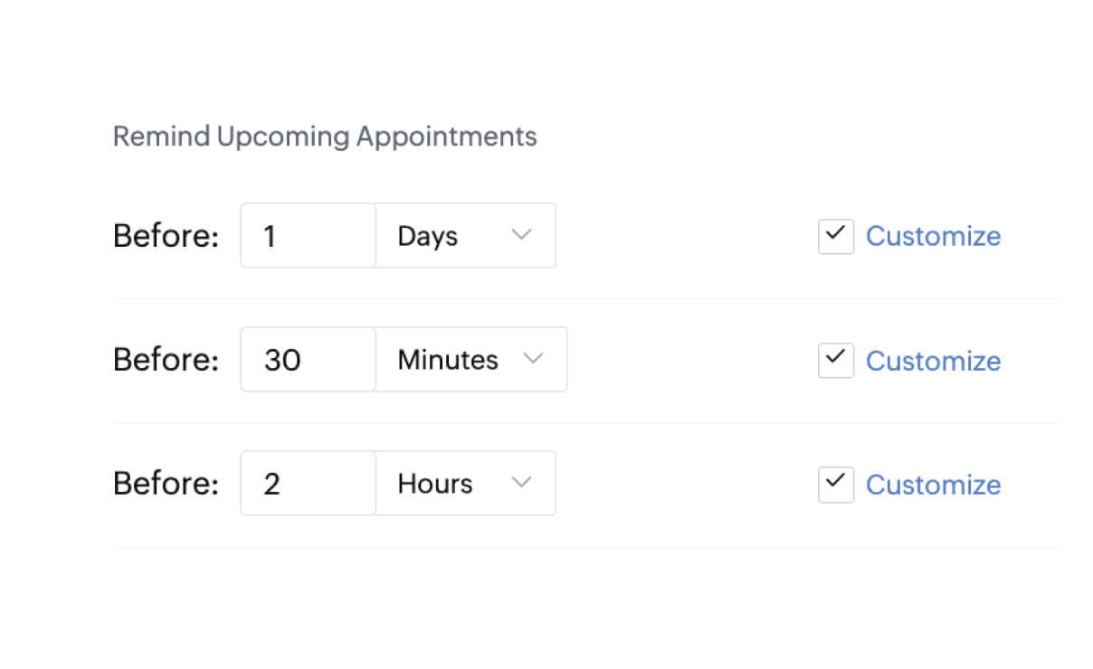The width and height of the screenshot is (1093, 669).
Task: Click the Minutes dropdown chevron icon
Action: coord(533,359)
